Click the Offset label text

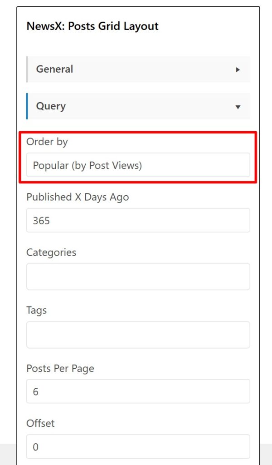click(40, 423)
